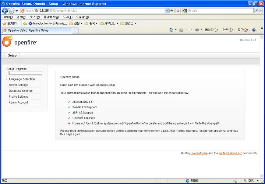The image size is (265, 184).
Task: Open the Print options dropdown arrow
Action: 201,30
